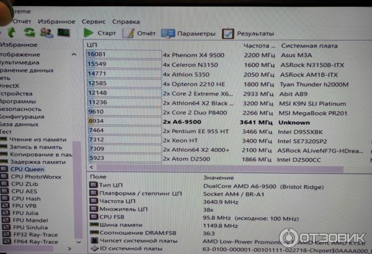The height and width of the screenshot is (254, 372).
Task: Open the Сервис menu
Action: pyautogui.click(x=93, y=21)
